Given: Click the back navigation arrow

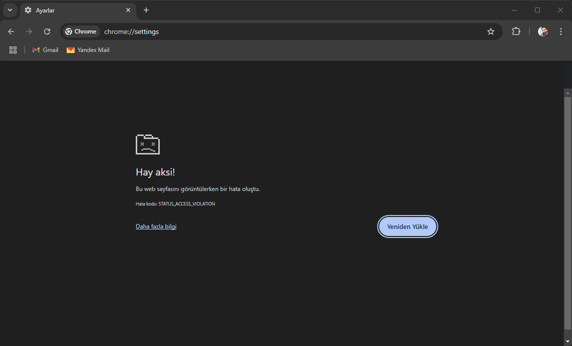Looking at the screenshot, I should 11,31.
